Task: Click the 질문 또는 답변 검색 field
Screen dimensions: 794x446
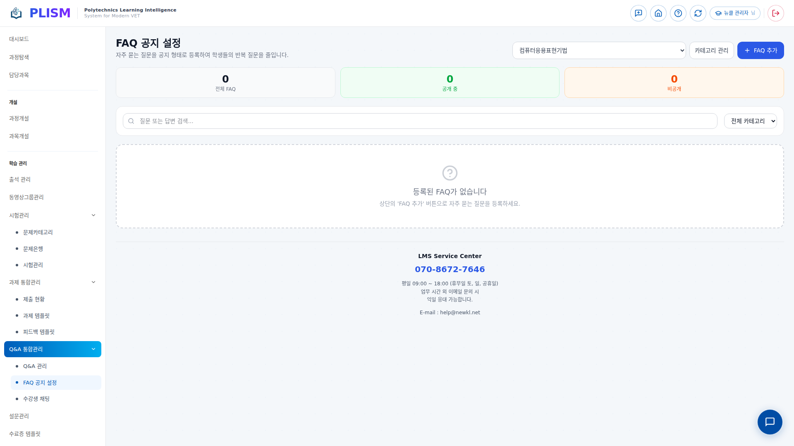Action: pos(420,121)
